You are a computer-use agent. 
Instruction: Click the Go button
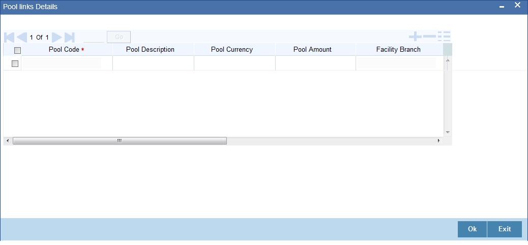pyautogui.click(x=119, y=37)
